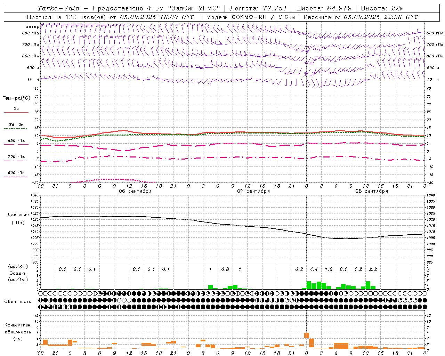Select 'Рассчитано: 05.09.2025 22:38 UTC' timestamp

tap(361, 17)
